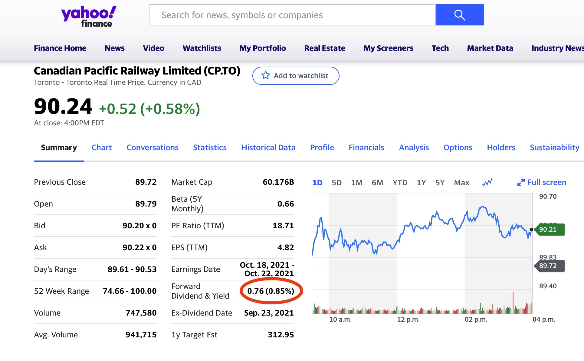Click the star icon in Add to watchlist
The height and width of the screenshot is (361, 584).
[266, 75]
